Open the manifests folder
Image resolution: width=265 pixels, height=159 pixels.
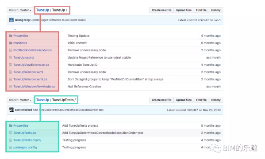pos(20,43)
